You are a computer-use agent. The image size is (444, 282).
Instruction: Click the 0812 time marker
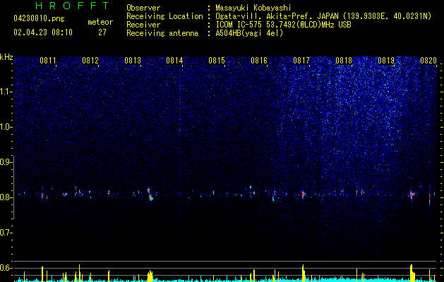click(x=90, y=61)
